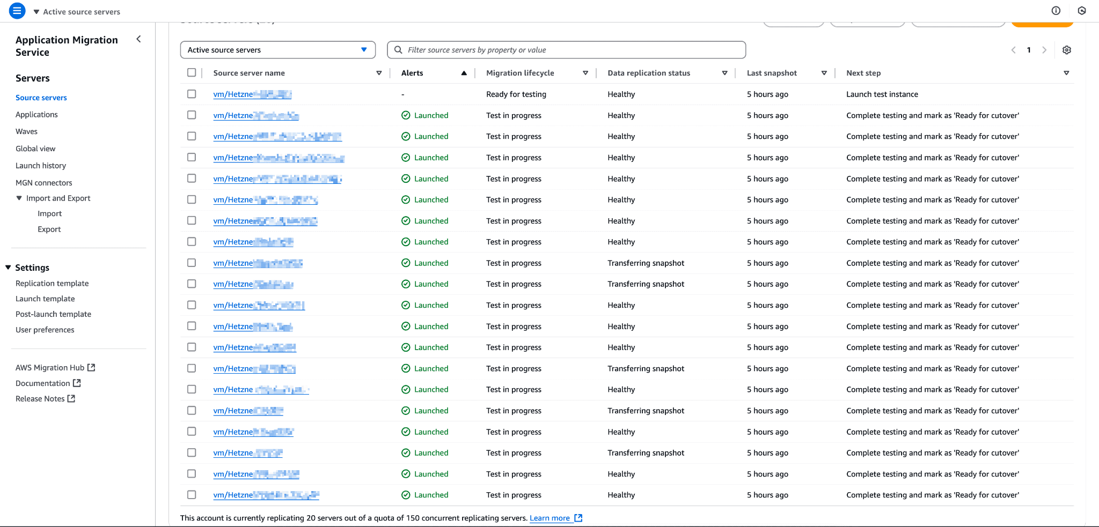Open Source servers in the sidebar
The image size is (1099, 527).
41,98
